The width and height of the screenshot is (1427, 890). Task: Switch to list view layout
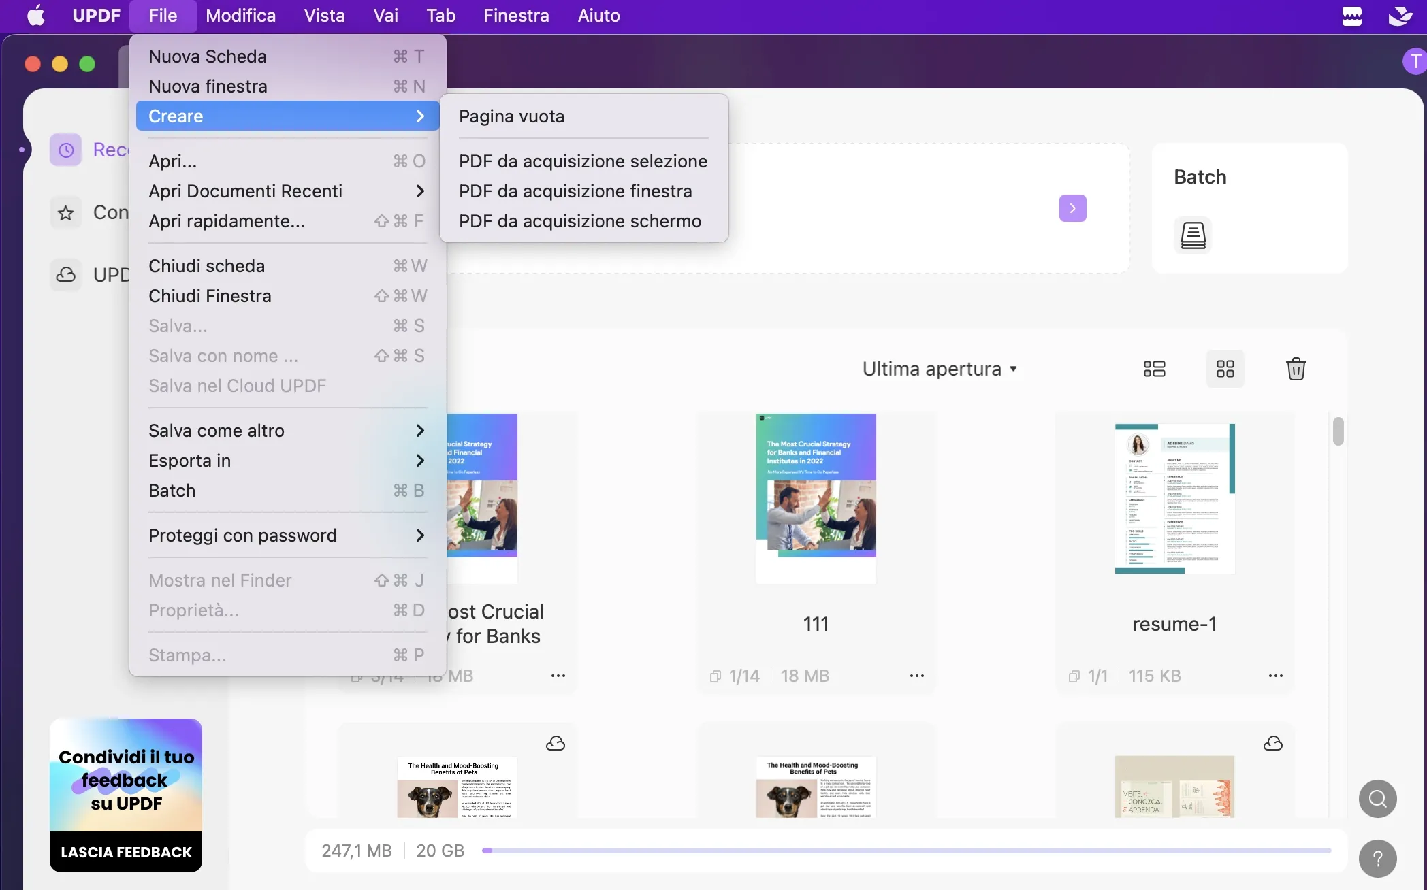click(1154, 369)
